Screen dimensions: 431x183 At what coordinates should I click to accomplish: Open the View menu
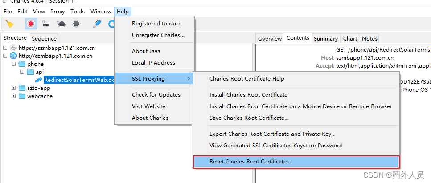pyautogui.click(x=39, y=12)
